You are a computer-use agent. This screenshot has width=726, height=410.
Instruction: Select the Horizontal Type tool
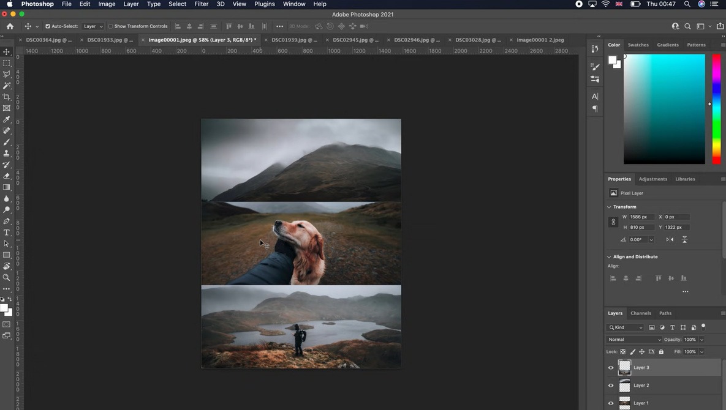coord(7,233)
